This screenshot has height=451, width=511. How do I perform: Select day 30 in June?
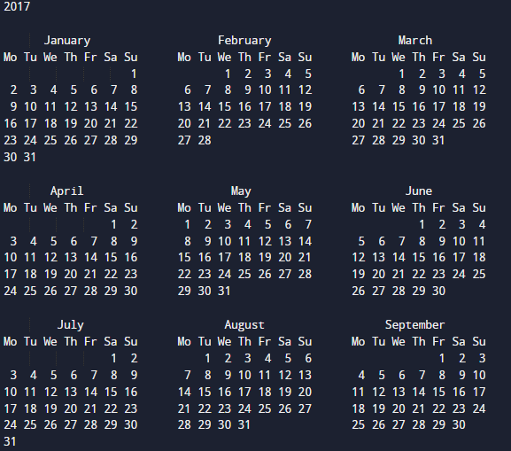(438, 291)
